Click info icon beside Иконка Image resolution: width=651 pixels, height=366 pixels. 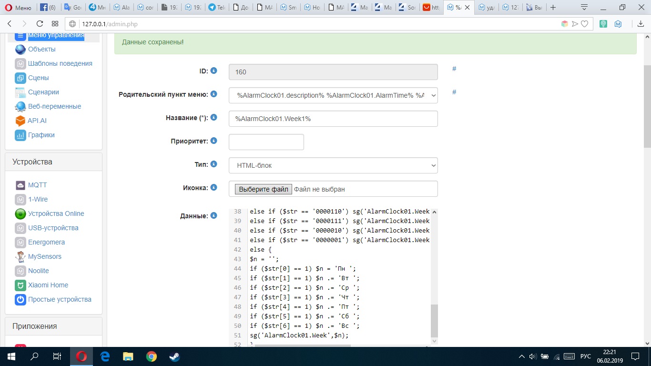click(x=214, y=187)
